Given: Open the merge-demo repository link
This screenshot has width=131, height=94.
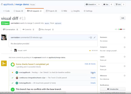Looking at the screenshot, I should point(22,4).
